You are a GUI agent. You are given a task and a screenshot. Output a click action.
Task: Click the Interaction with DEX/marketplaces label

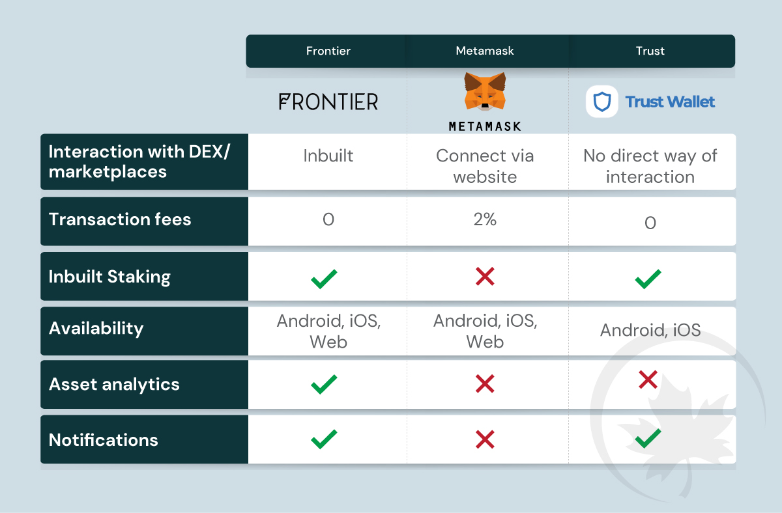pos(139,161)
